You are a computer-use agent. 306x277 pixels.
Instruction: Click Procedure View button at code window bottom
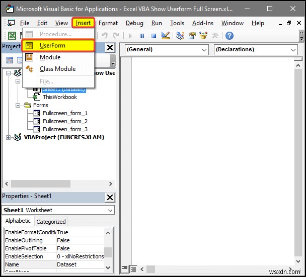[x=124, y=269]
